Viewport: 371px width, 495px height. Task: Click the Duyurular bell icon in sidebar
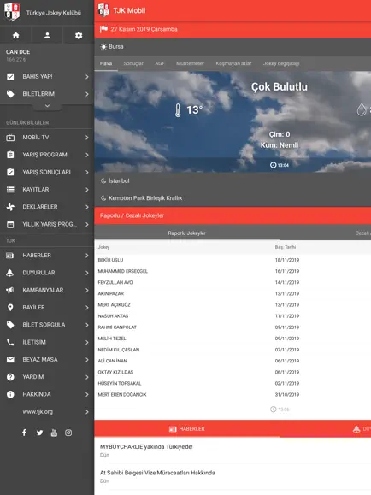(x=10, y=273)
